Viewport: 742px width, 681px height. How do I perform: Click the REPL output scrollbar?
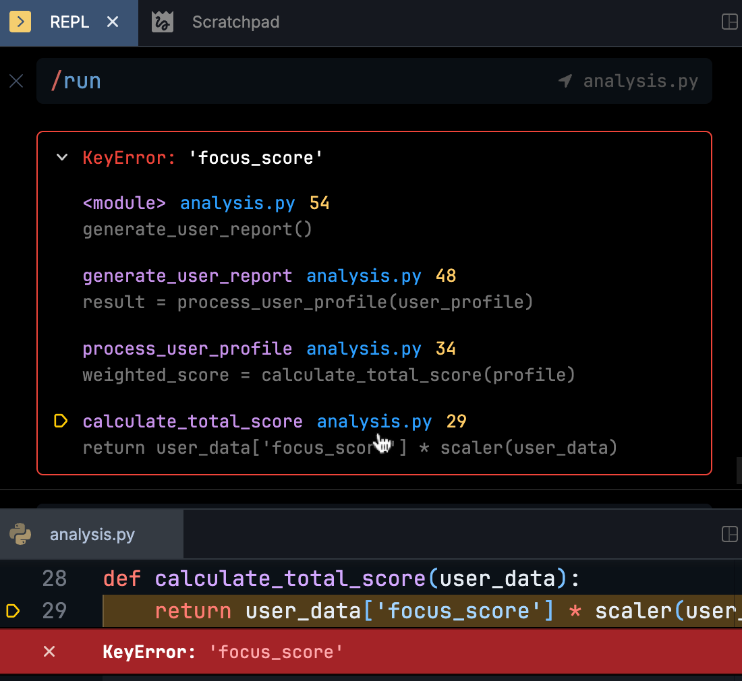[x=739, y=471]
